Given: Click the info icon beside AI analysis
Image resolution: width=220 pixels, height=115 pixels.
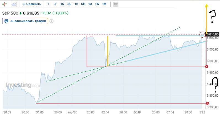Looking at the screenshot, I should pyautogui.click(x=51, y=21).
